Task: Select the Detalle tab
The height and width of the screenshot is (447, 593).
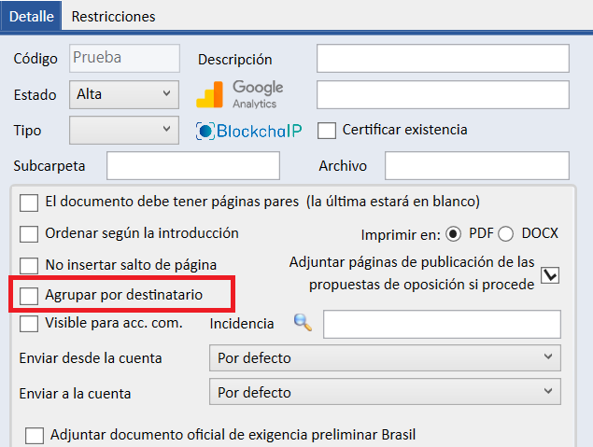Action: click(x=32, y=16)
